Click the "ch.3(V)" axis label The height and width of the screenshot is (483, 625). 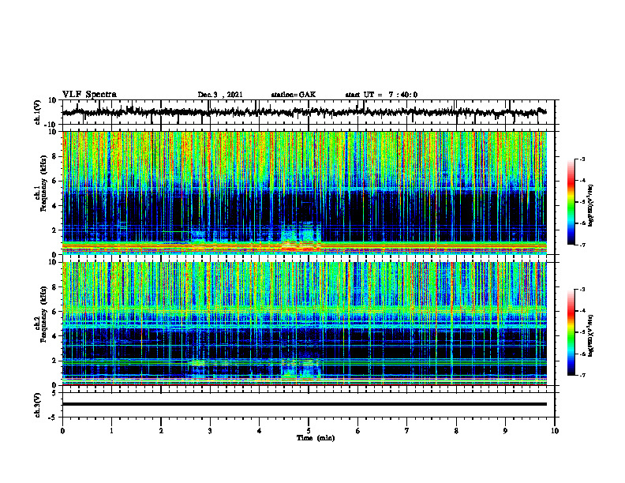(38, 405)
